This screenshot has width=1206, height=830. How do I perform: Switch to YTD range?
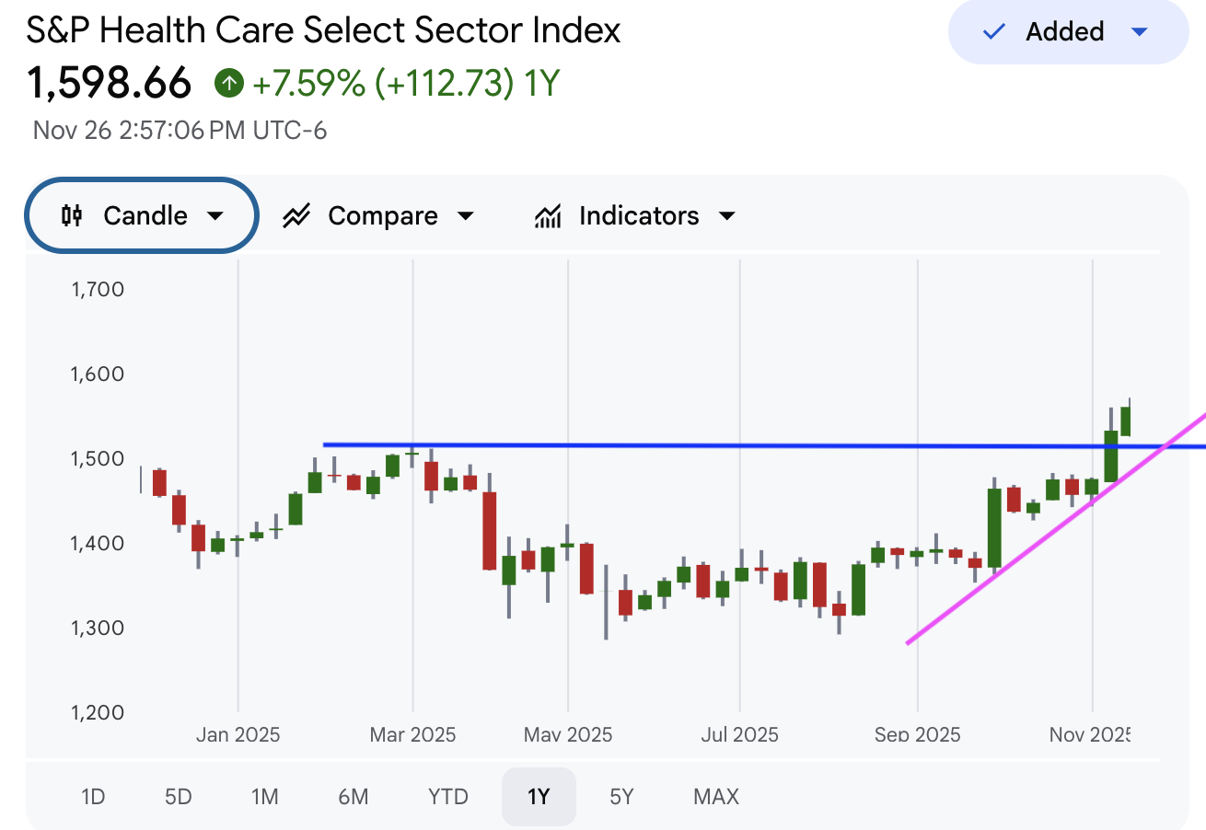(448, 796)
